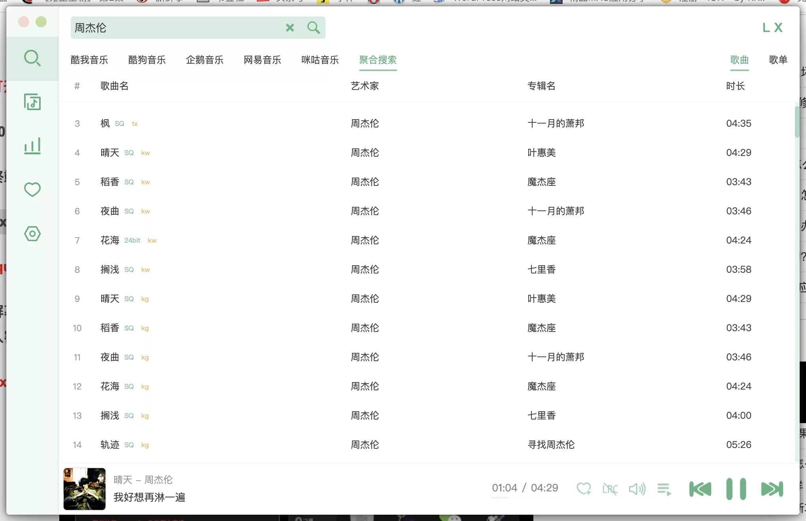Open the song list library icon

32,102
